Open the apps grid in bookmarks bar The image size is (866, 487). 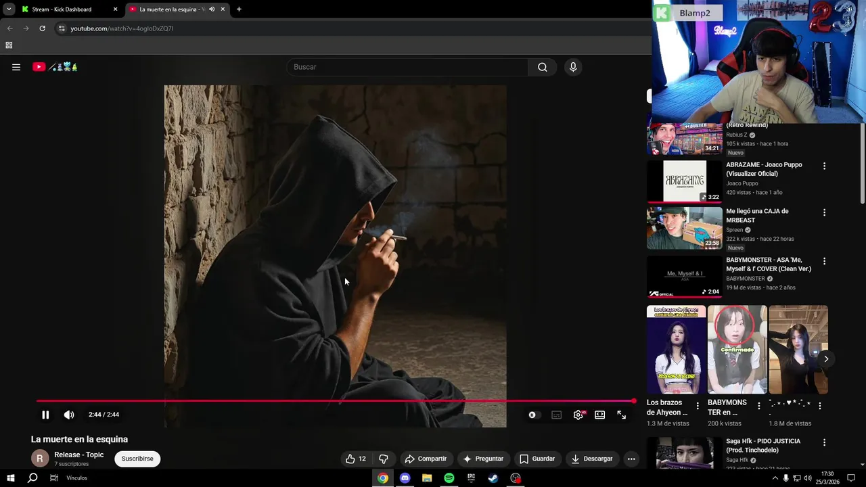9,45
